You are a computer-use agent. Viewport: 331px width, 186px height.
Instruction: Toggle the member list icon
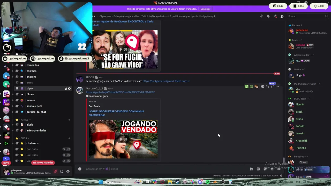tap(282, 16)
